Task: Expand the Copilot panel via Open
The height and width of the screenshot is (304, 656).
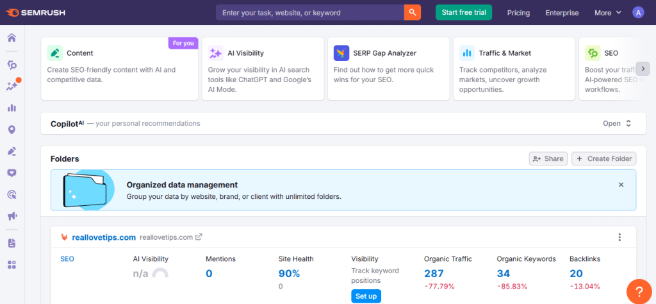Action: coord(617,124)
